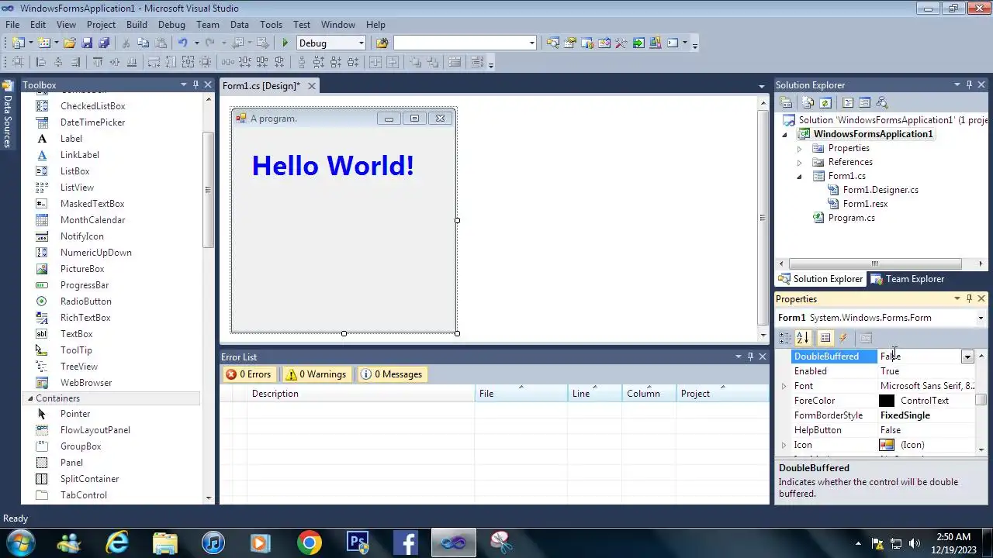Toggle the 0 Warnings filter
This screenshot has width=993, height=558.
(316, 374)
